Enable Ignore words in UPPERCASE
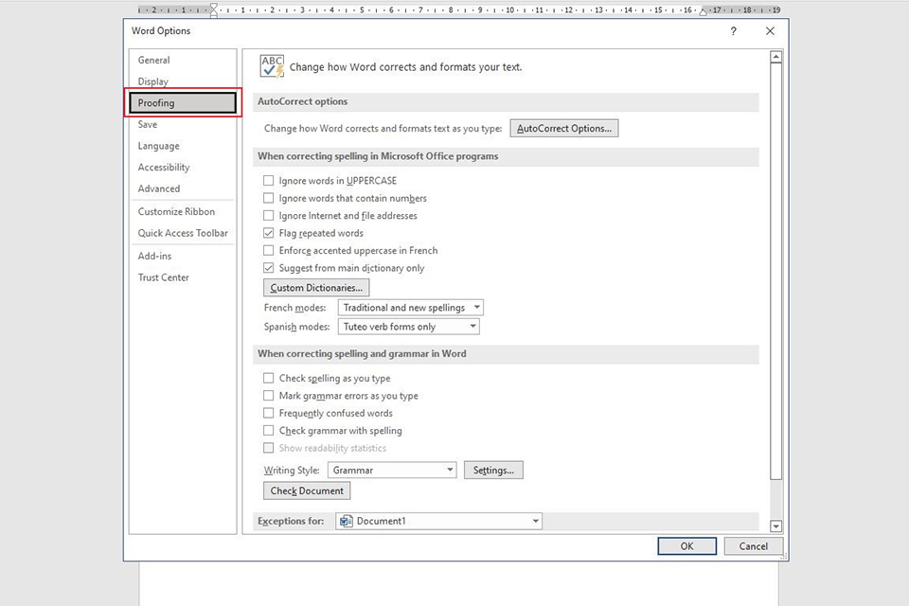This screenshot has width=909, height=606. (x=268, y=180)
